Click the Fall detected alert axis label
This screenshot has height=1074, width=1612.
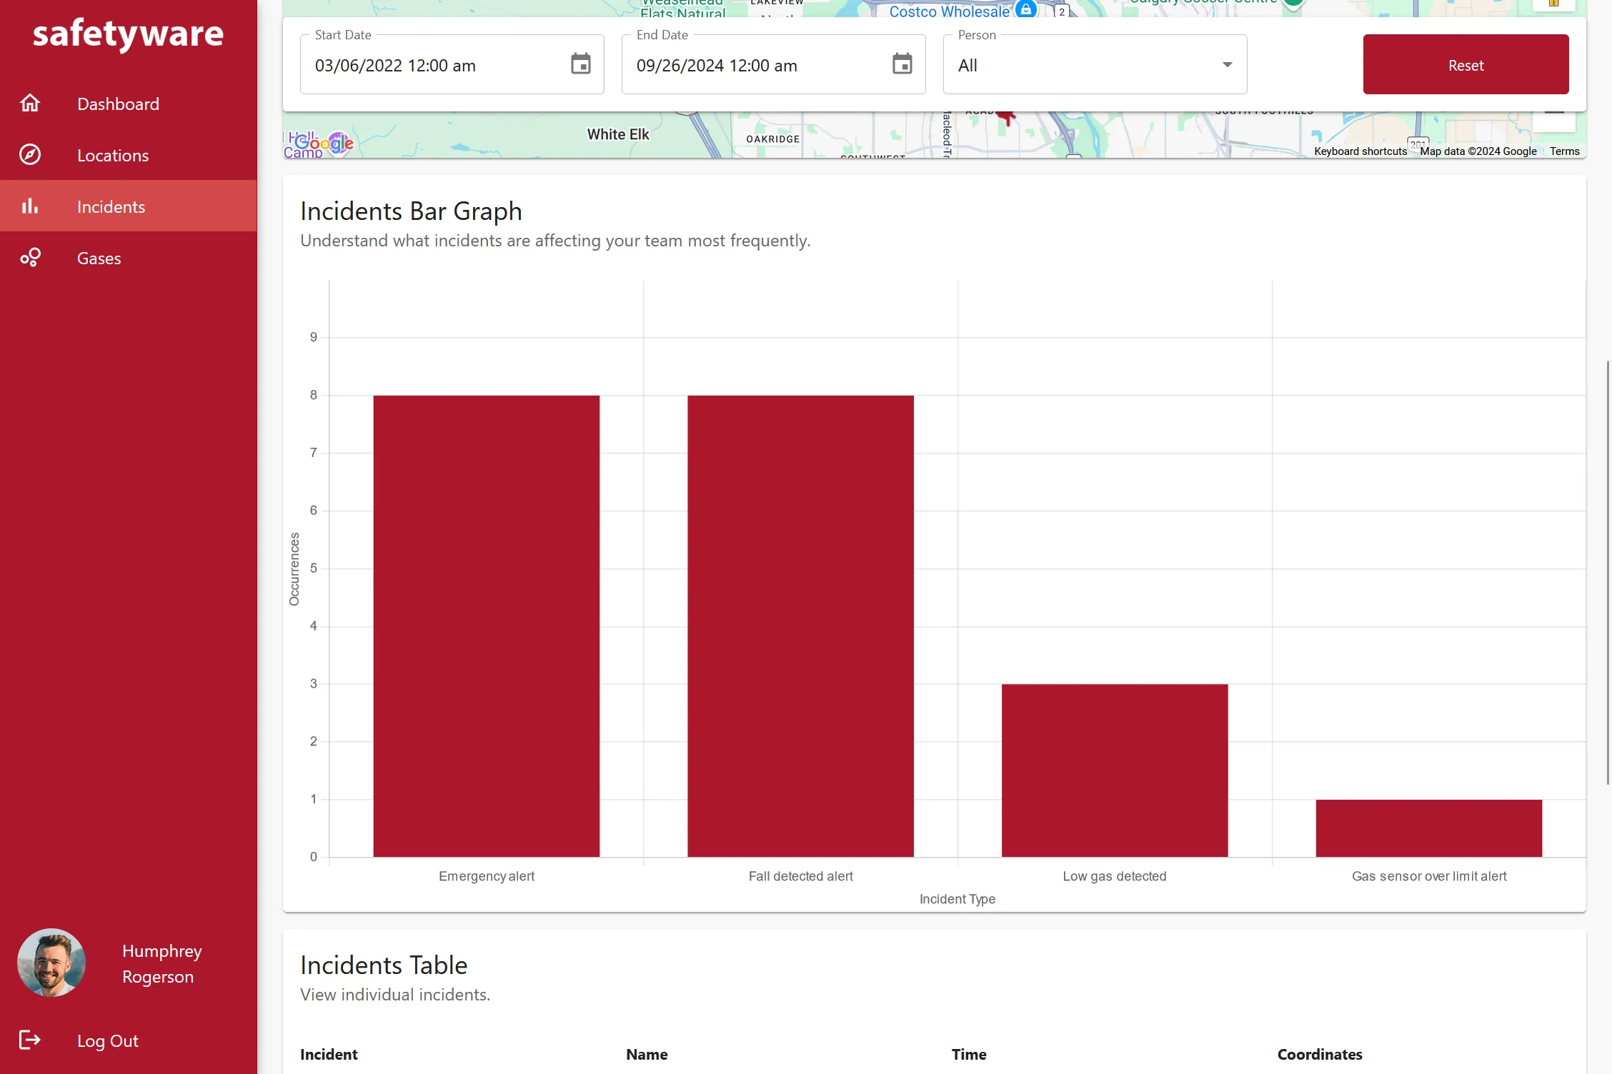click(800, 876)
